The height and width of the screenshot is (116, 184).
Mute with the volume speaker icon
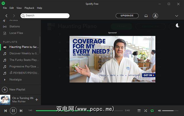click(x=159, y=111)
